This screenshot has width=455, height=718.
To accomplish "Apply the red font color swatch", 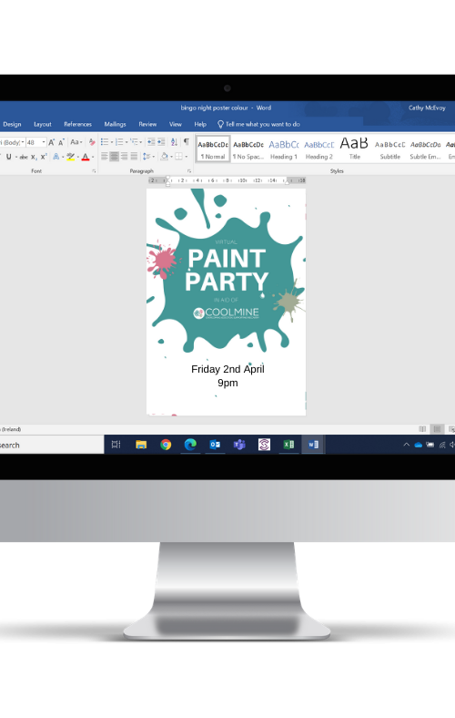I will [86, 157].
